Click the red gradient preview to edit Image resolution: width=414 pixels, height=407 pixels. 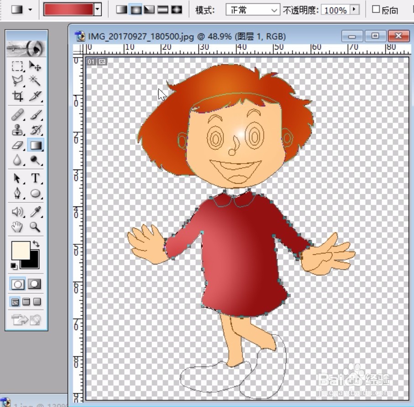click(x=68, y=10)
